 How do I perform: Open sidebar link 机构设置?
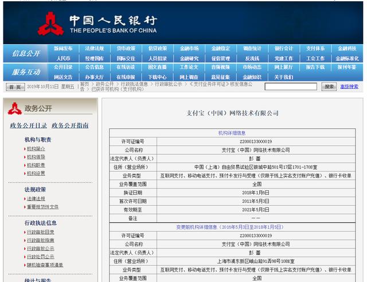pyautogui.click(x=36, y=174)
